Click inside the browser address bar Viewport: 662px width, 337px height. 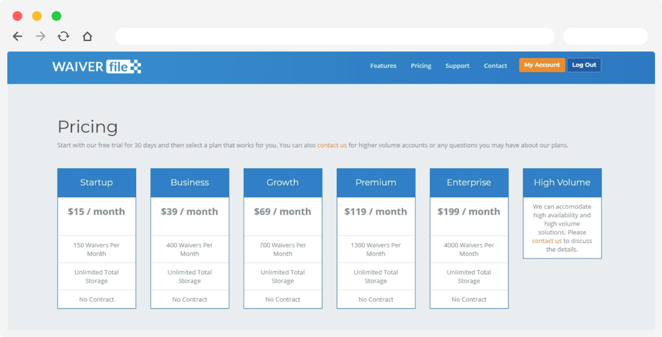pyautogui.click(x=334, y=36)
